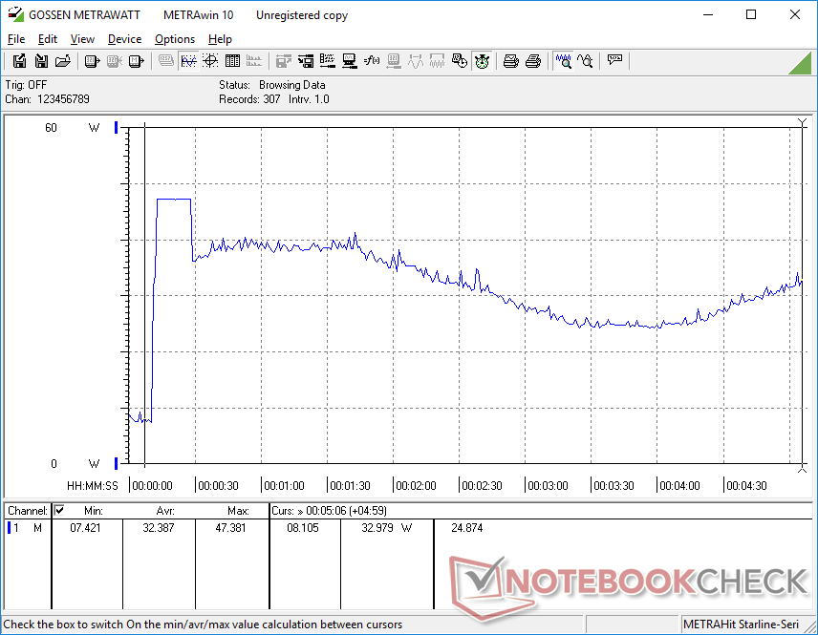Image resolution: width=818 pixels, height=635 pixels.
Task: Click the Chan: 123456789 text
Action: pyautogui.click(x=47, y=99)
